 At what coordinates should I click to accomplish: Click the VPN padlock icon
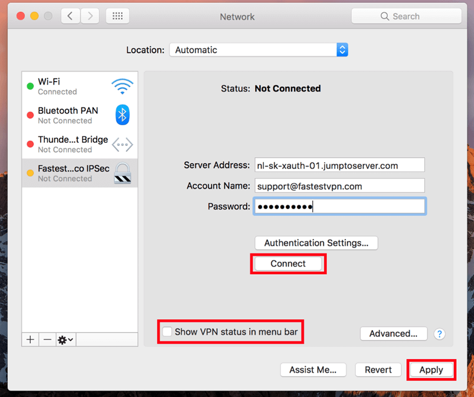point(122,173)
